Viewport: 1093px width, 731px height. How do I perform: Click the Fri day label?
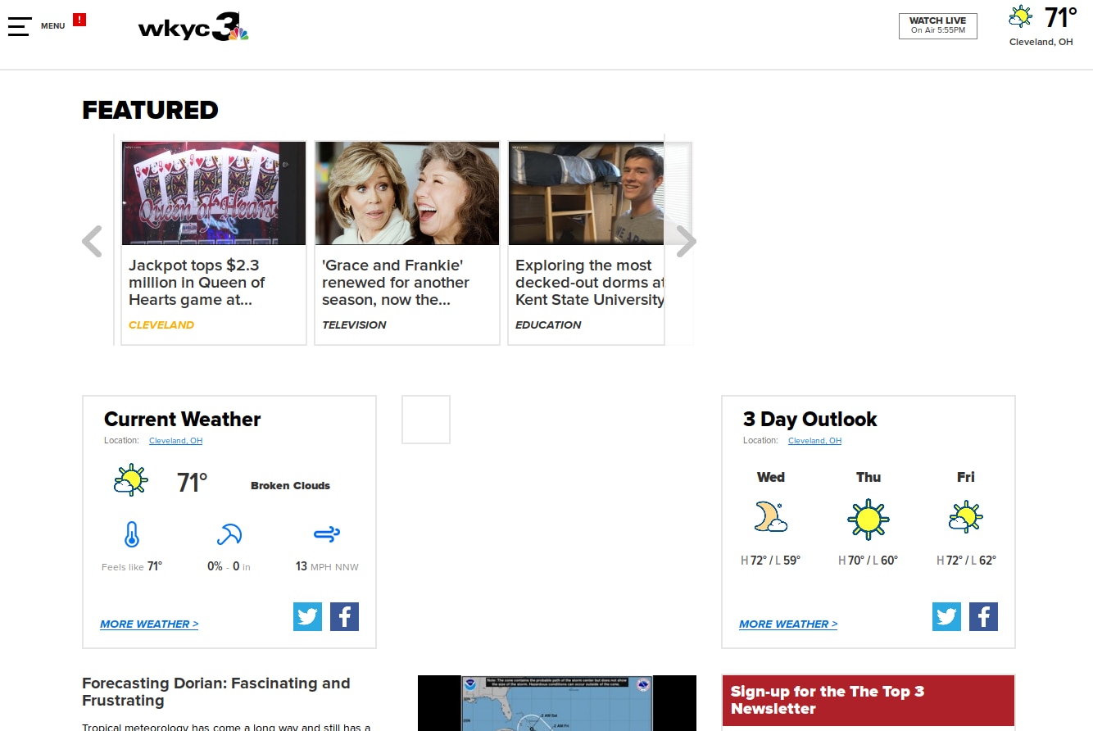coord(966,477)
